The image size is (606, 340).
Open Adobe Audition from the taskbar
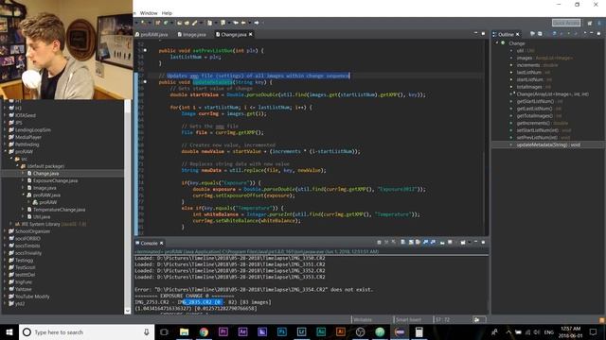[x=321, y=331]
